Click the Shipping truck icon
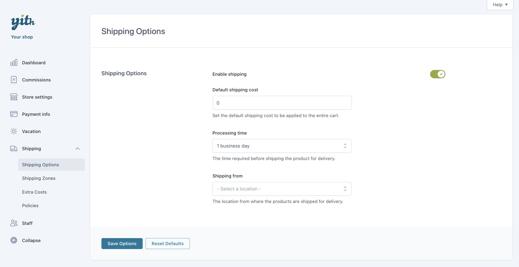The height and width of the screenshot is (267, 519). coord(14,149)
